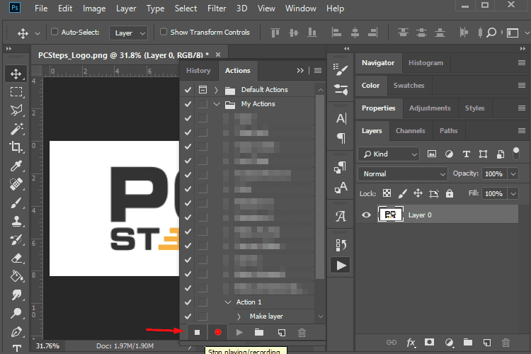Click the red record action button
The image size is (531, 354).
(218, 332)
